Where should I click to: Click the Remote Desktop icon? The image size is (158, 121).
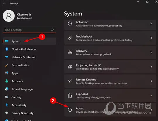click(70, 81)
